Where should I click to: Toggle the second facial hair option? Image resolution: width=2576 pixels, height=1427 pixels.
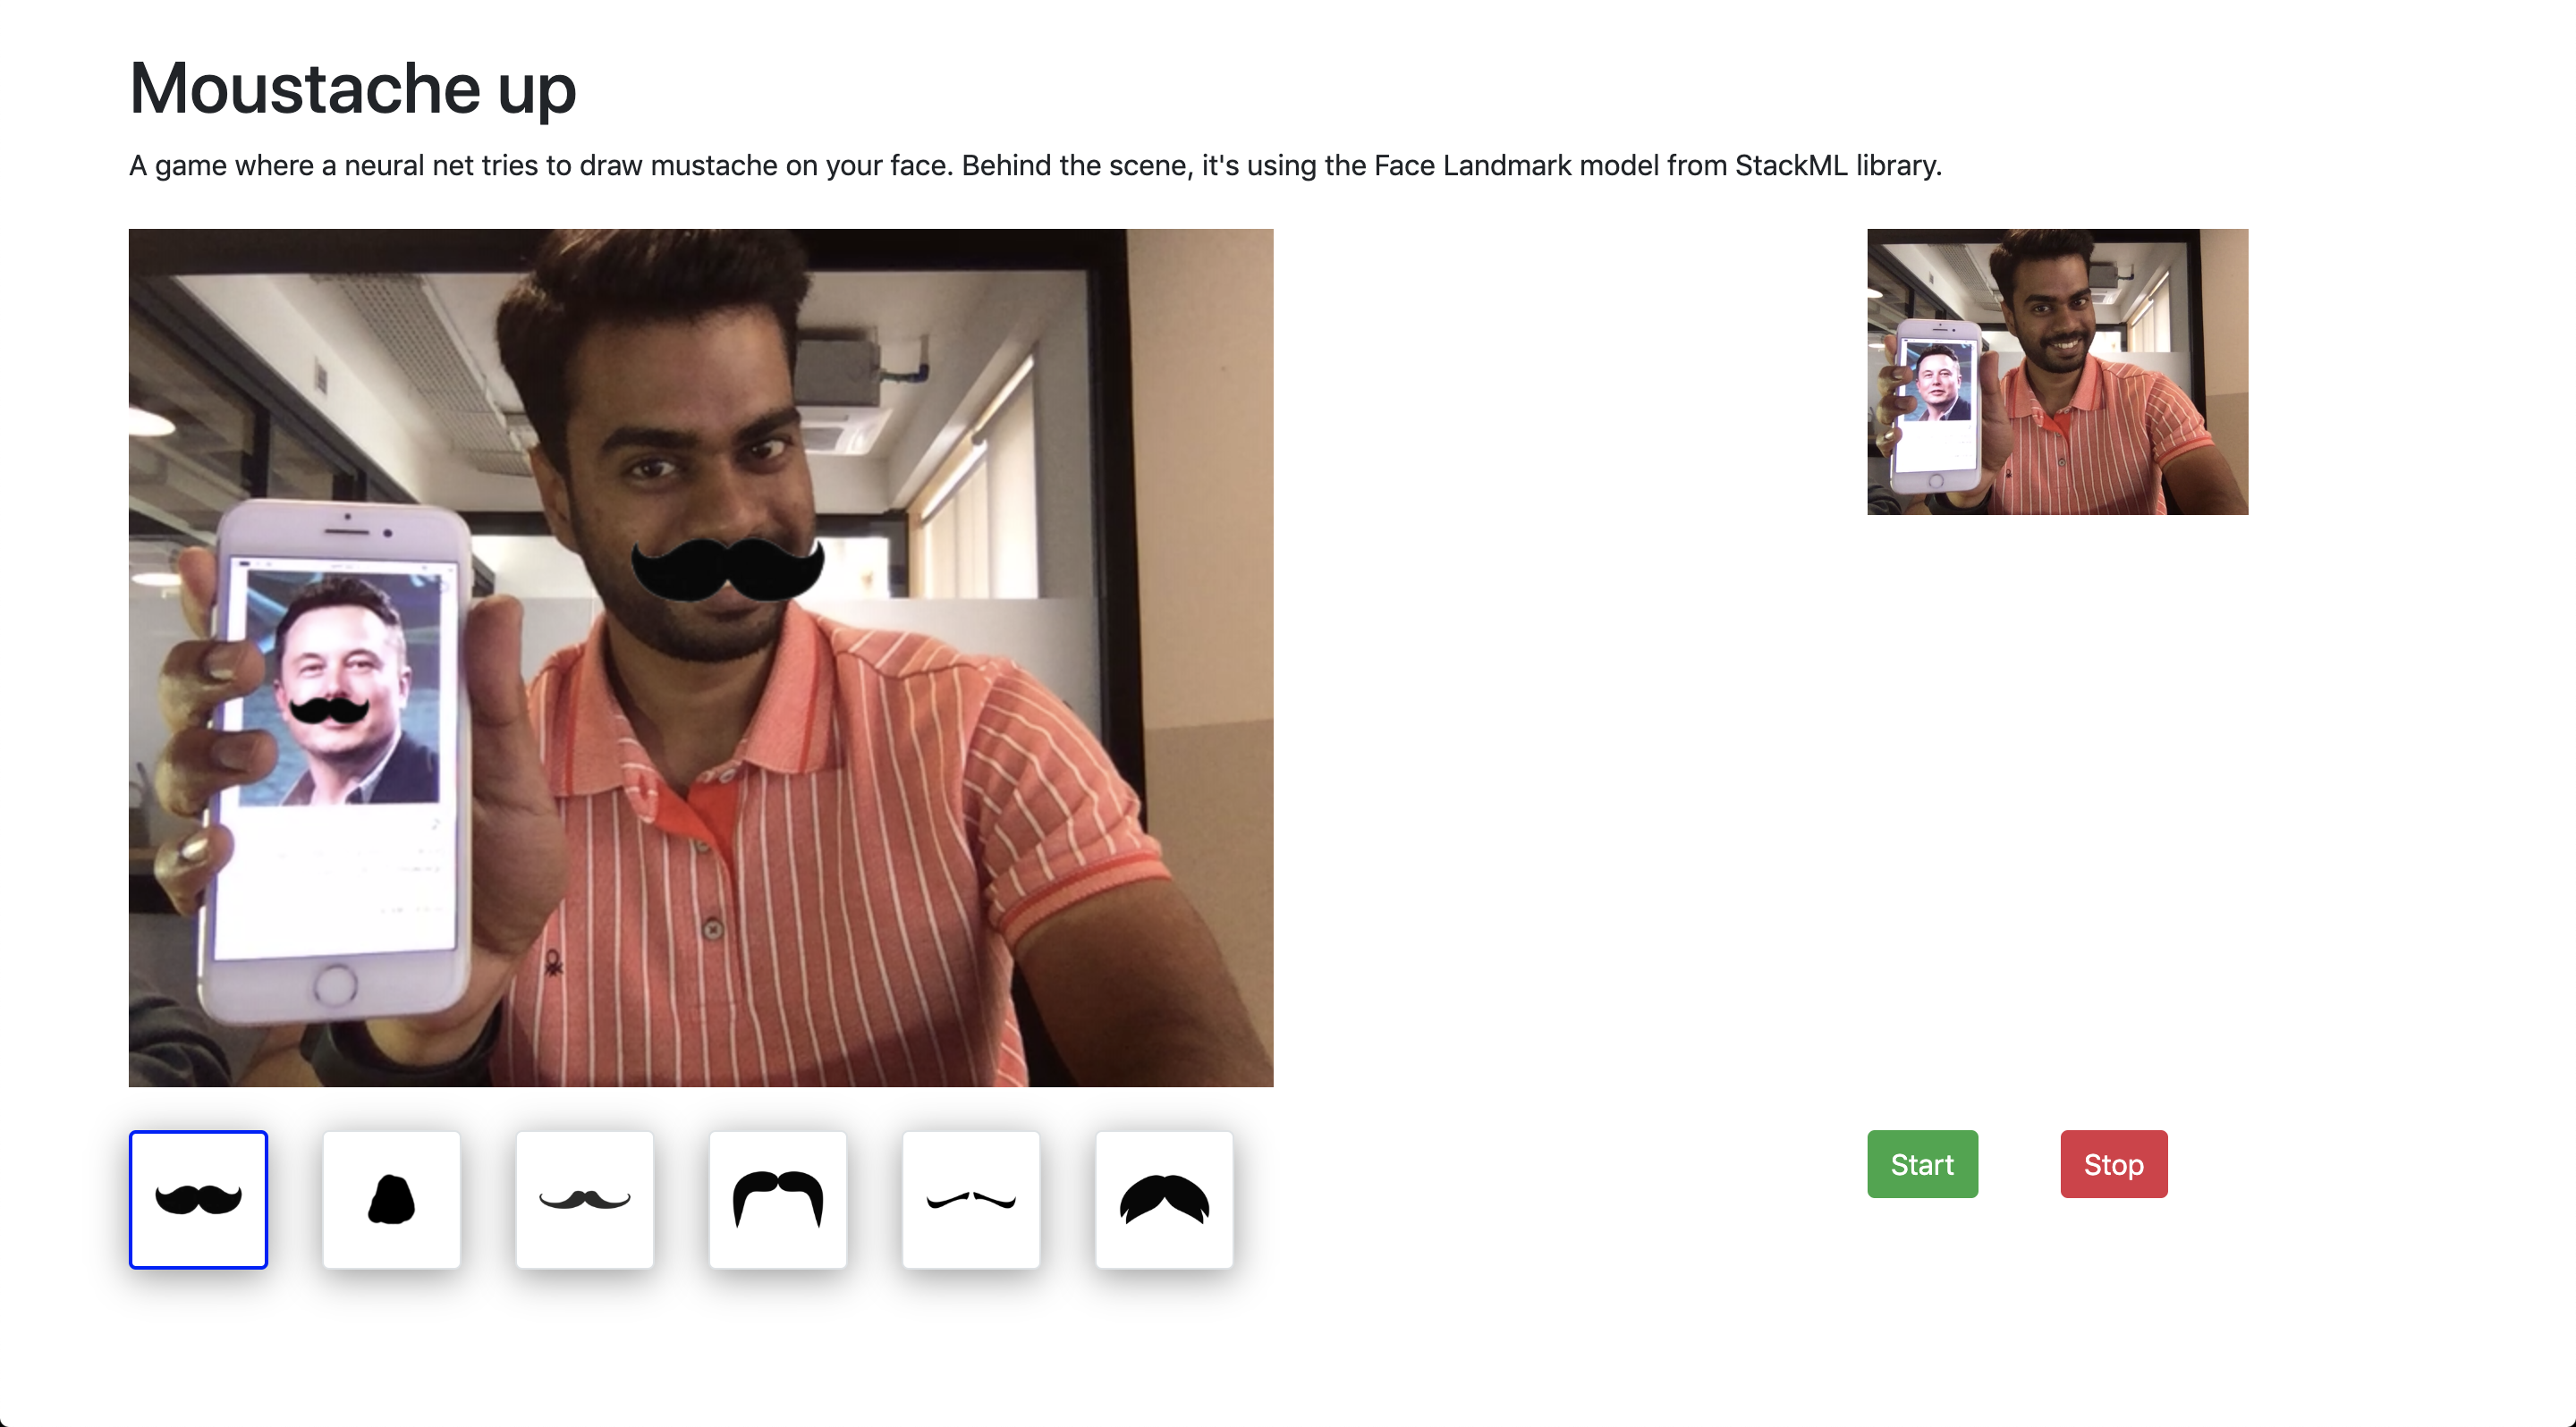(x=391, y=1198)
